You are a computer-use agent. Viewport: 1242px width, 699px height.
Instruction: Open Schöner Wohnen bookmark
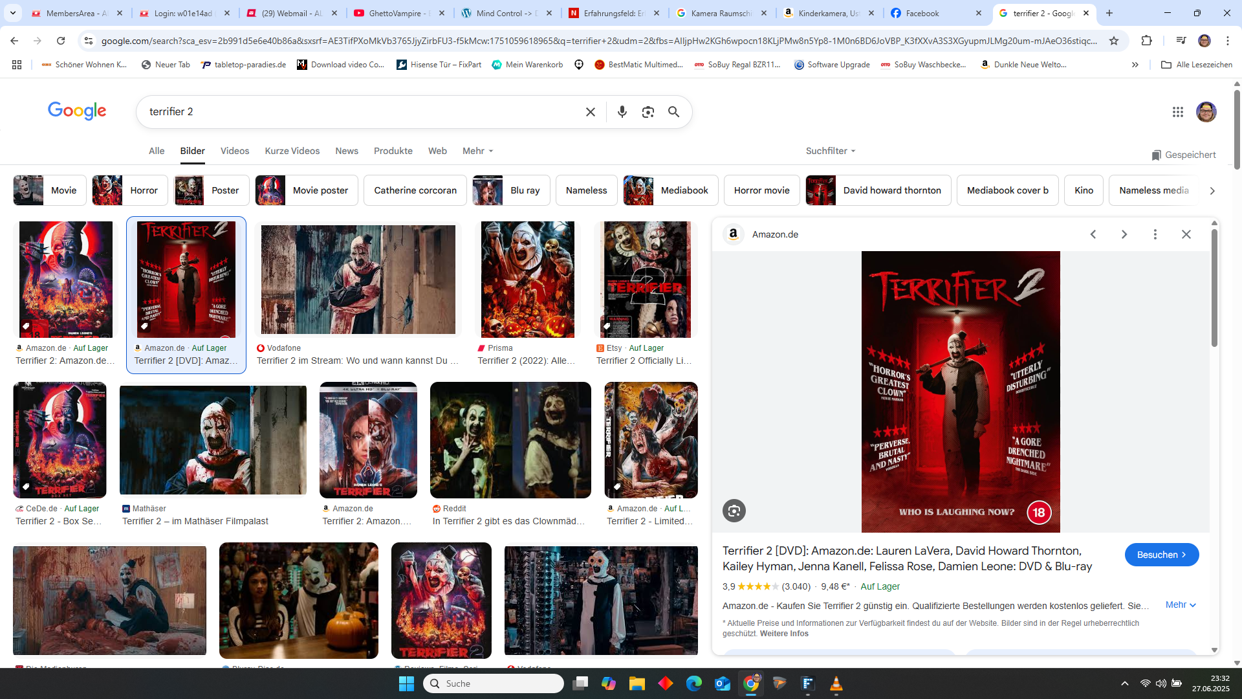pos(84,65)
